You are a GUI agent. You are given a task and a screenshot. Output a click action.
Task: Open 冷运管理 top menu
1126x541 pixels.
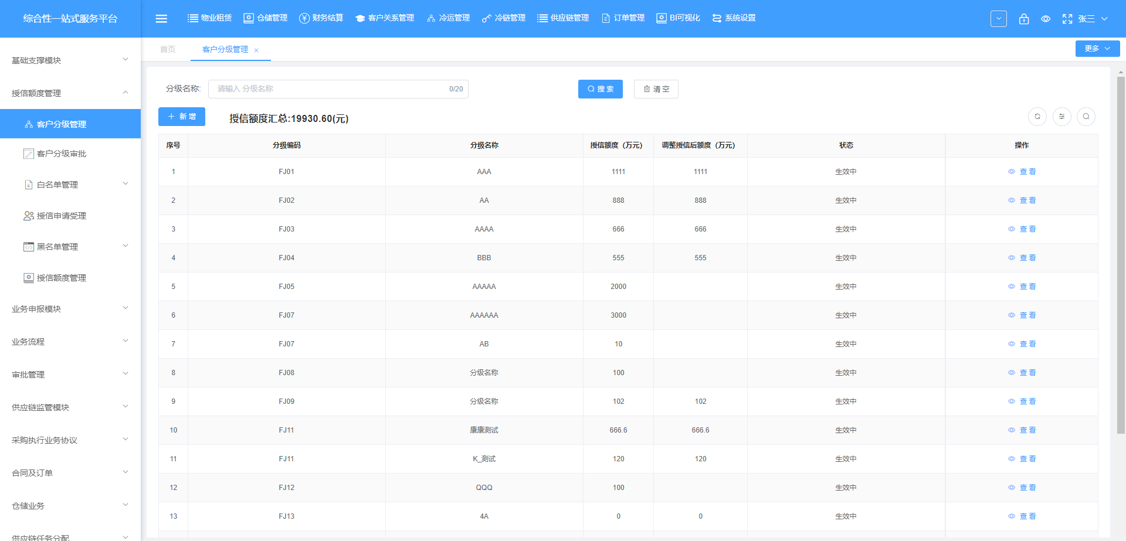448,18
